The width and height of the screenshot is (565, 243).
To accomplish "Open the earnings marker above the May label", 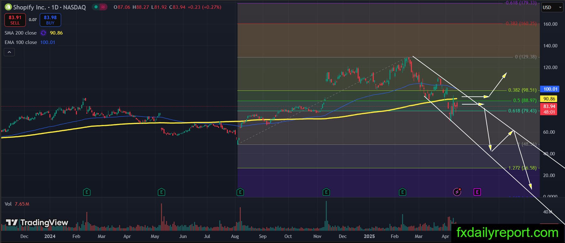I will pos(161,192).
